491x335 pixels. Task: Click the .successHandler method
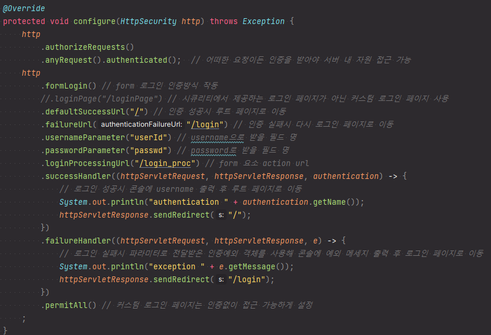[x=76, y=176]
